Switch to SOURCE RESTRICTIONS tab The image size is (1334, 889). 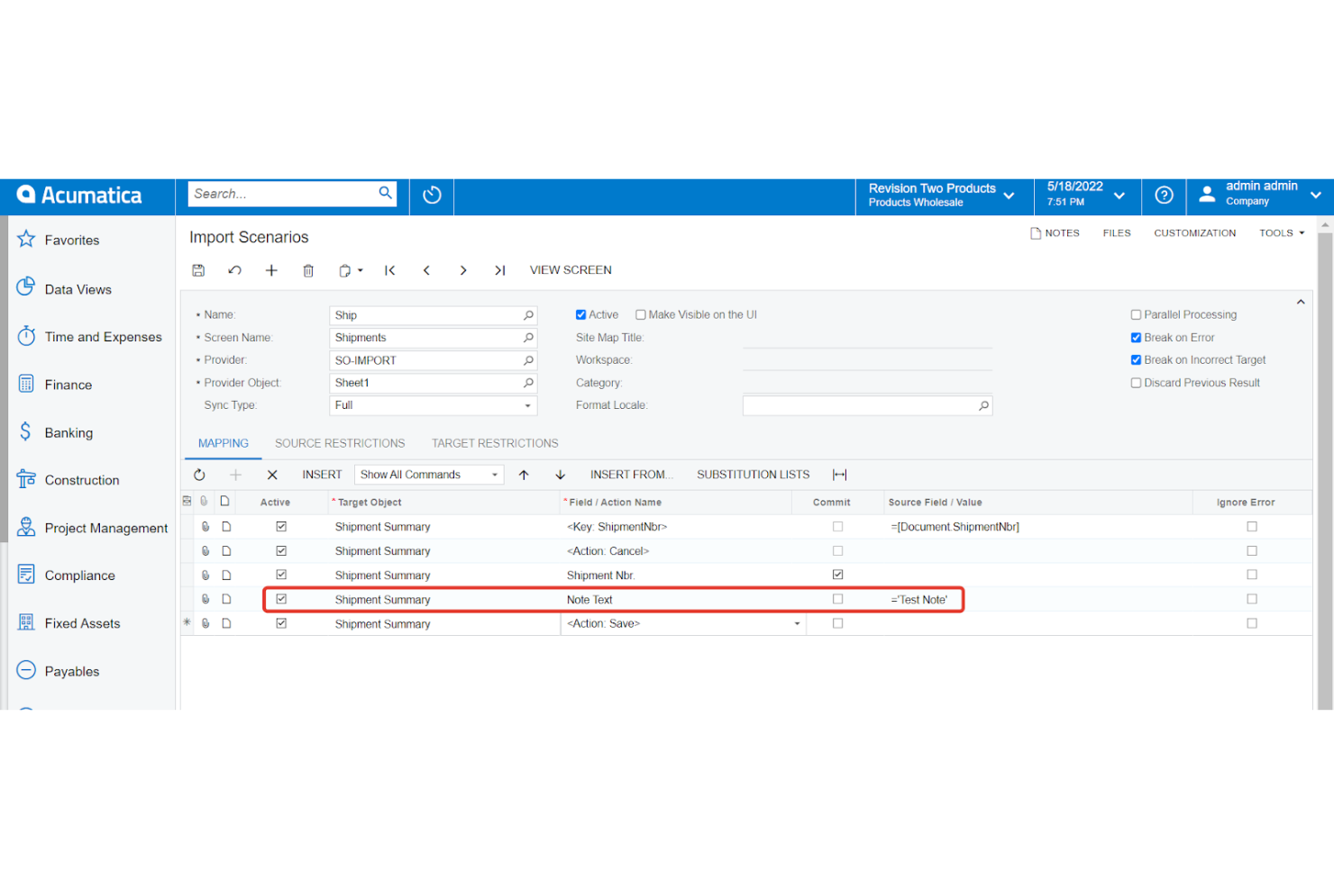coord(340,443)
